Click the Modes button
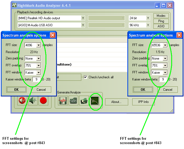The width and height of the screenshot is (184, 149). coord(161,16)
